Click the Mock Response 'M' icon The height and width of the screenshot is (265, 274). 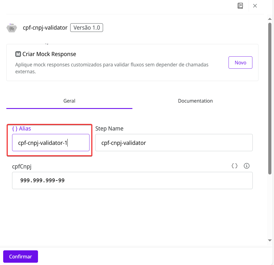[x=18, y=54]
